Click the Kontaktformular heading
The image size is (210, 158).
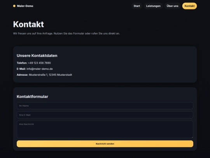(x=32, y=97)
